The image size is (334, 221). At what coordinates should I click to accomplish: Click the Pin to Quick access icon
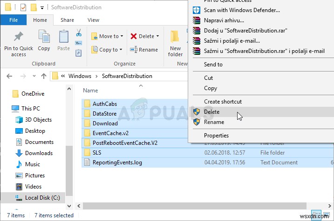coord(19,37)
